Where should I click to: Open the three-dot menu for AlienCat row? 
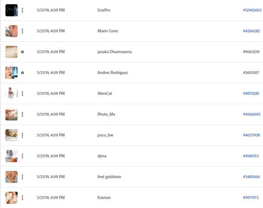[23, 94]
